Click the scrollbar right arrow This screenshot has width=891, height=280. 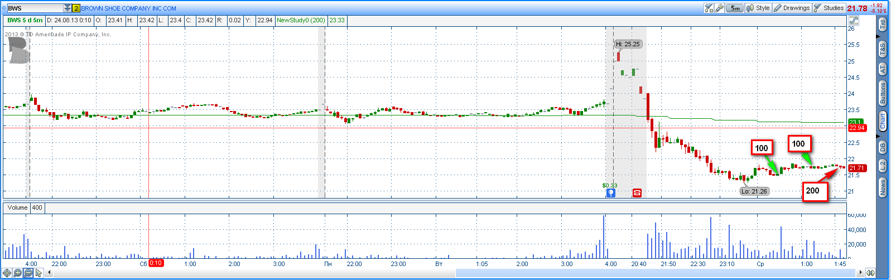(x=861, y=273)
